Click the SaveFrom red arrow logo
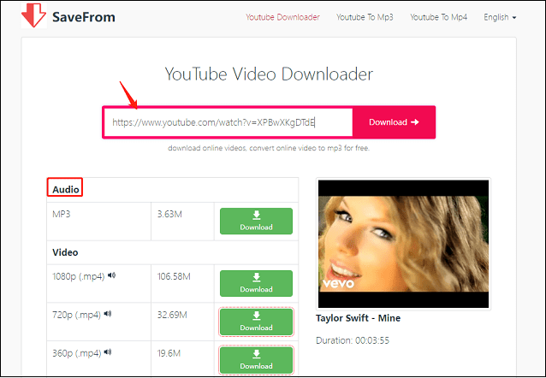Screen dimensions: 546x378 (x=33, y=15)
